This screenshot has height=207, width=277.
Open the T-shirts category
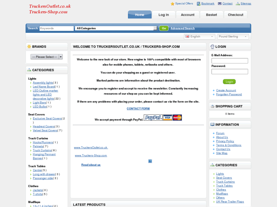[x=38, y=194]
